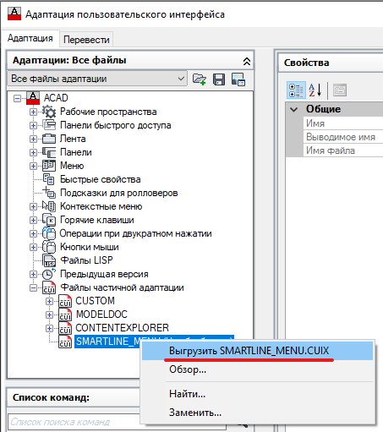Choose Заменить... in the context menu
Screen dimensions: 383x432
[257, 413]
